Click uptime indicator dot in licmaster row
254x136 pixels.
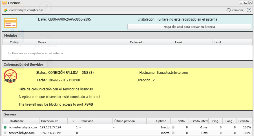pyautogui.click(x=173, y=127)
